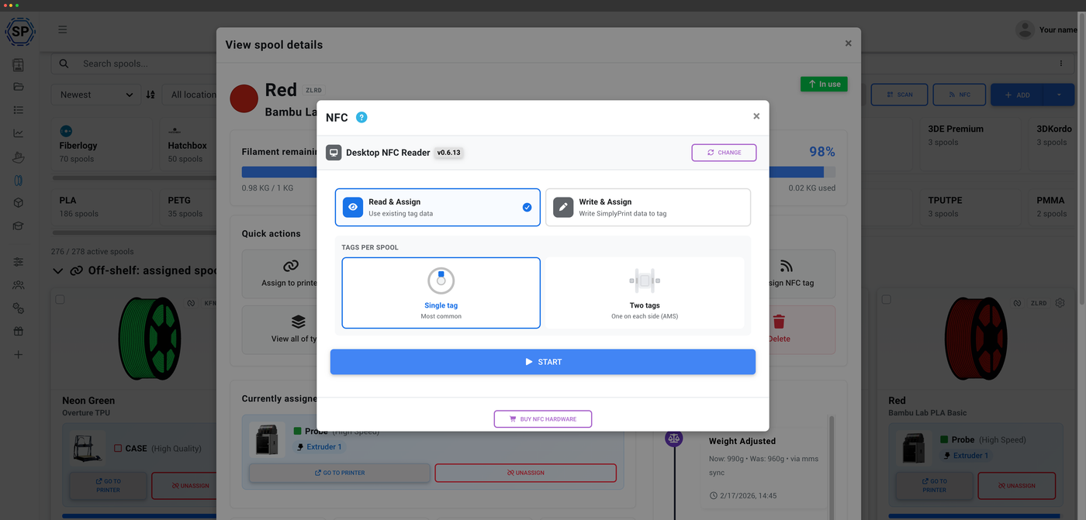Open the Newest sort dropdown
This screenshot has height=520, width=1086.
[x=96, y=95]
